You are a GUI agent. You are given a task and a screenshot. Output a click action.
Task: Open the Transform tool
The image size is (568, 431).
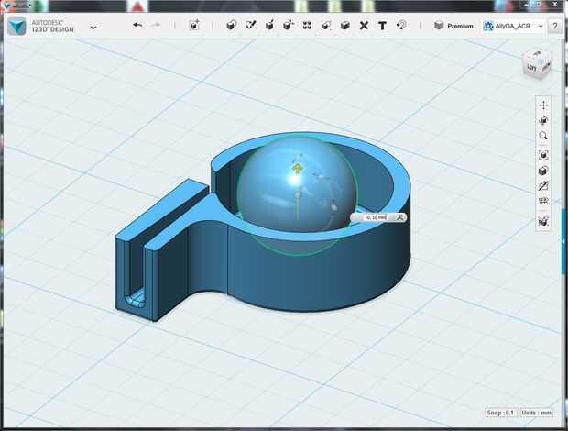point(194,25)
